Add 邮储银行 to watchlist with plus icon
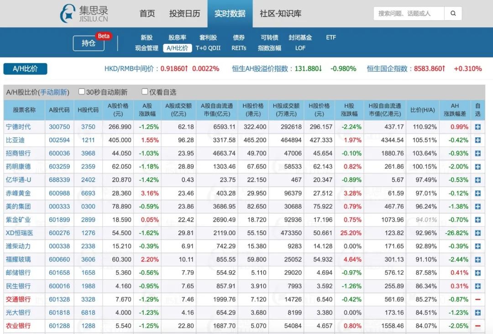493x334 pixels. tap(477, 273)
